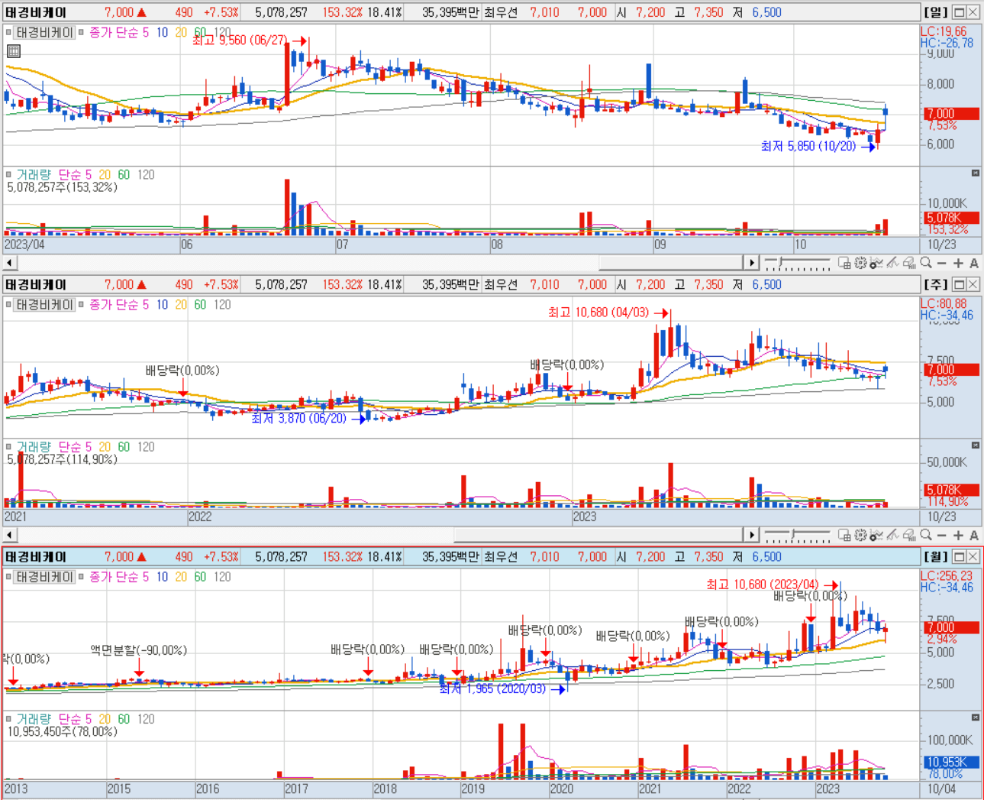Open chart settings gear in weekly chart toolbar
The width and height of the screenshot is (984, 800).
(860, 535)
